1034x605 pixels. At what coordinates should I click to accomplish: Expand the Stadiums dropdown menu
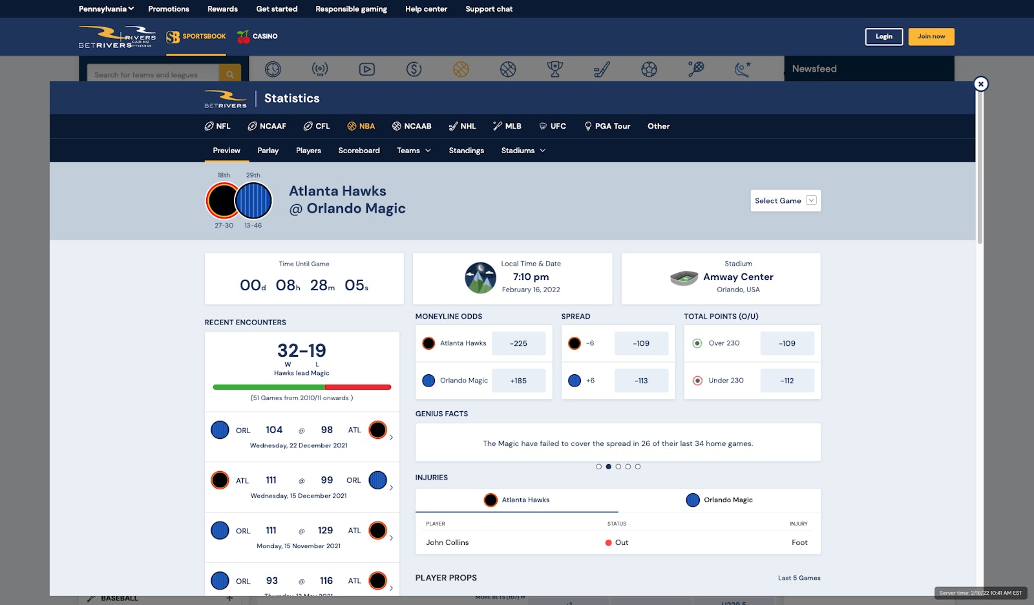click(x=523, y=151)
